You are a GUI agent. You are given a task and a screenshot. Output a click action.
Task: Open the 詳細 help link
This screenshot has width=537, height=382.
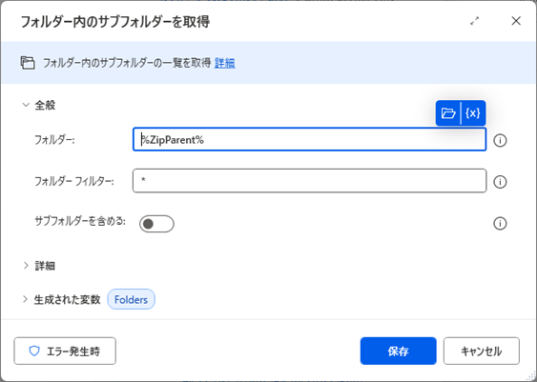pos(225,63)
